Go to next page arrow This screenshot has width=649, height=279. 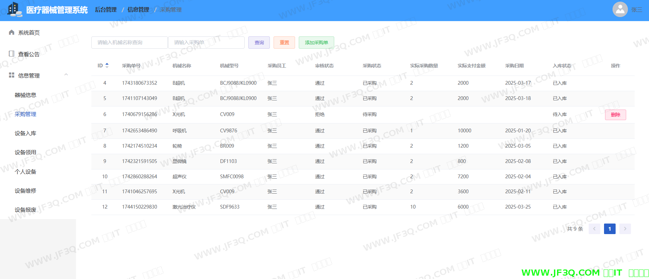click(625, 229)
